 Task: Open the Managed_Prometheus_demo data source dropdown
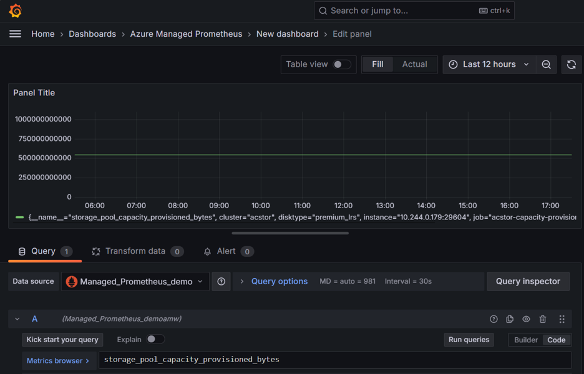pos(135,281)
